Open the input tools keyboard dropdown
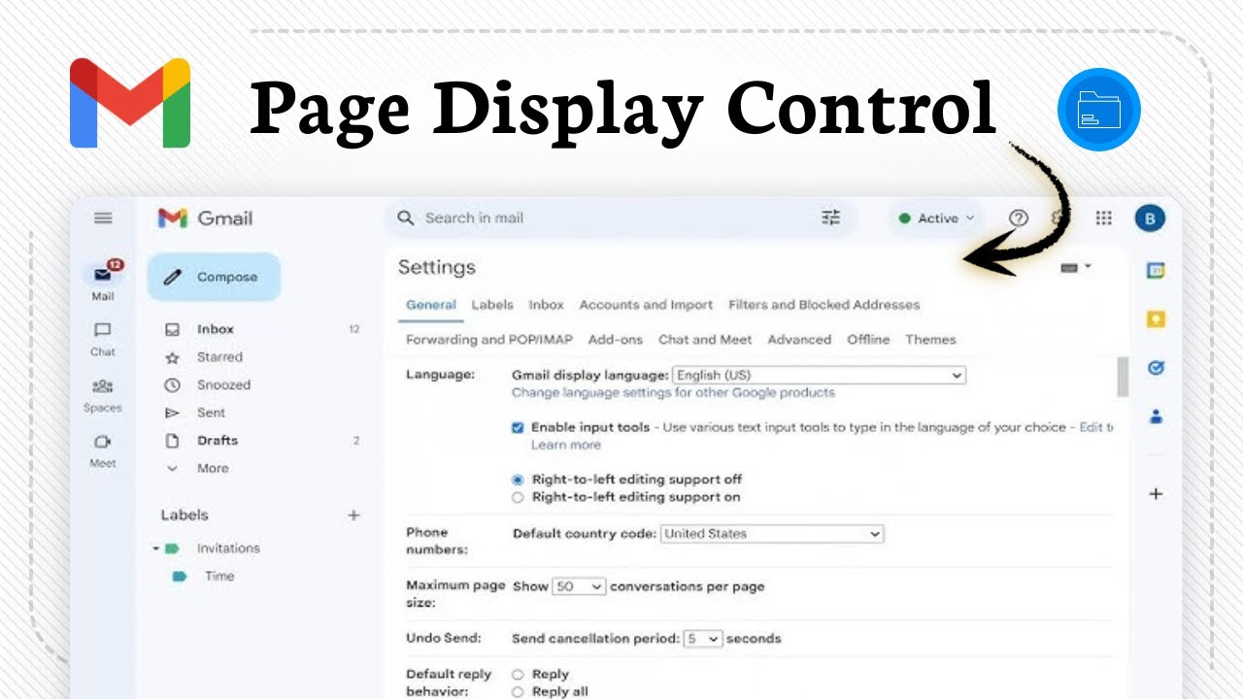 tap(1076, 267)
